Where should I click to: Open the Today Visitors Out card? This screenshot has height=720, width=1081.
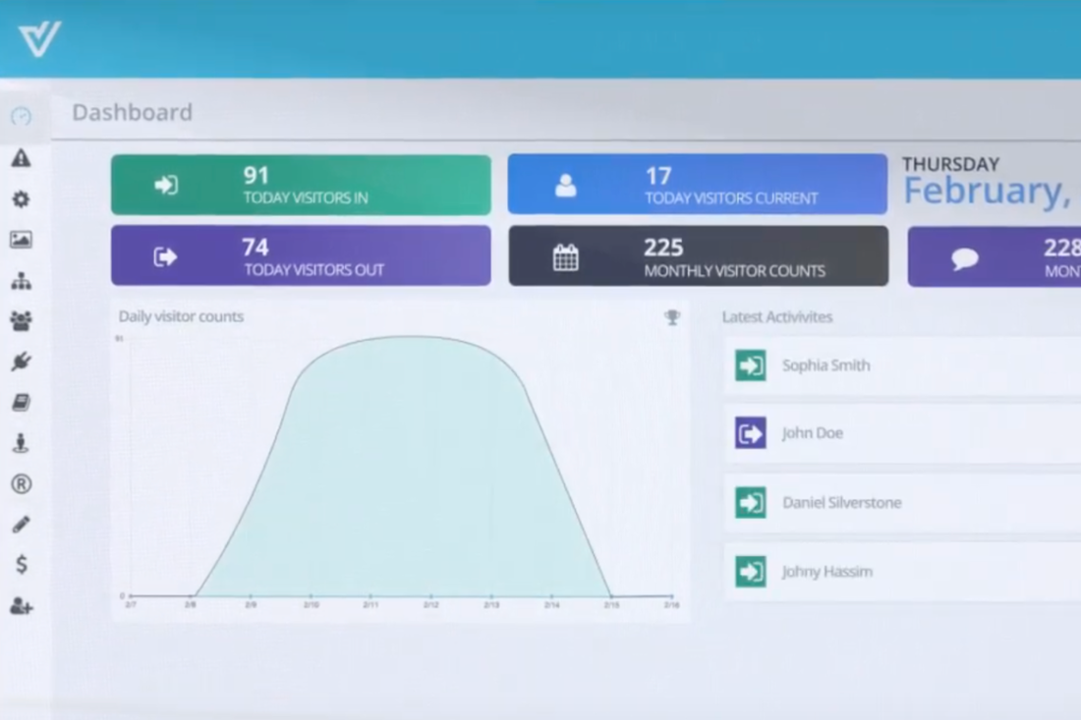click(301, 256)
